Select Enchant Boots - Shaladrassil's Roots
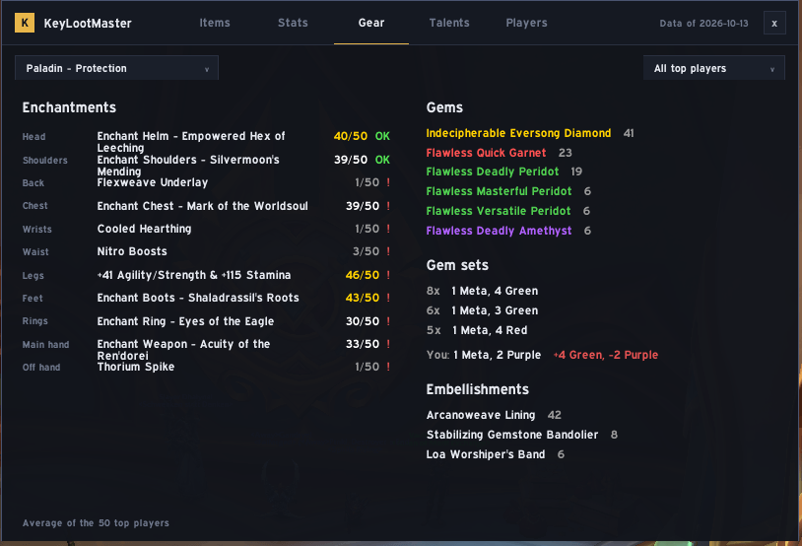 click(x=198, y=298)
